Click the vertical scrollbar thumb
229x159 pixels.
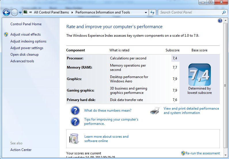tap(226, 86)
